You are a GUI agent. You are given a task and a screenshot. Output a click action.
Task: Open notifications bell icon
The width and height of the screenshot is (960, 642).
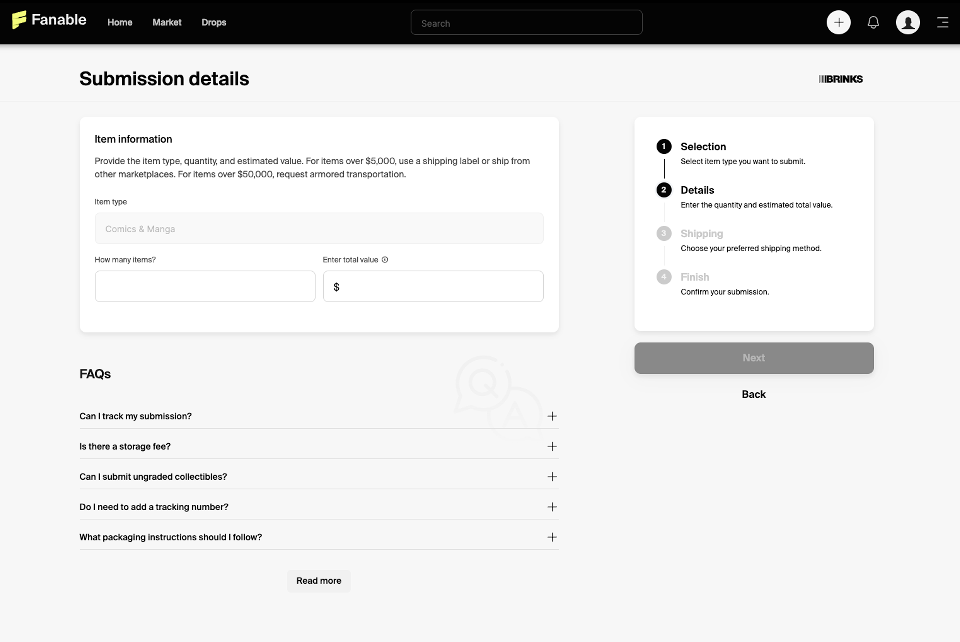(873, 22)
